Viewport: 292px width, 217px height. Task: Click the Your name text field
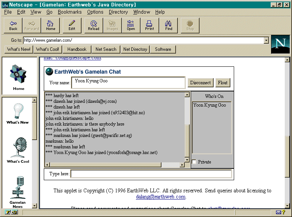(x=128, y=82)
